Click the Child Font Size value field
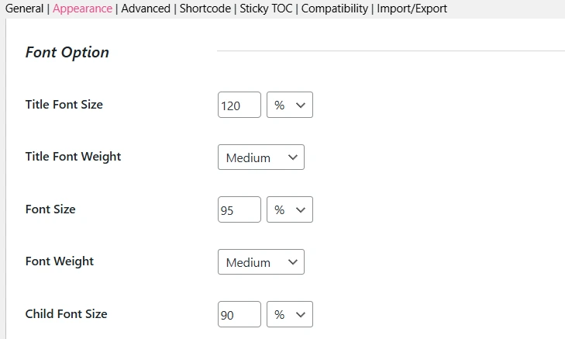This screenshot has height=339, width=565. [239, 315]
